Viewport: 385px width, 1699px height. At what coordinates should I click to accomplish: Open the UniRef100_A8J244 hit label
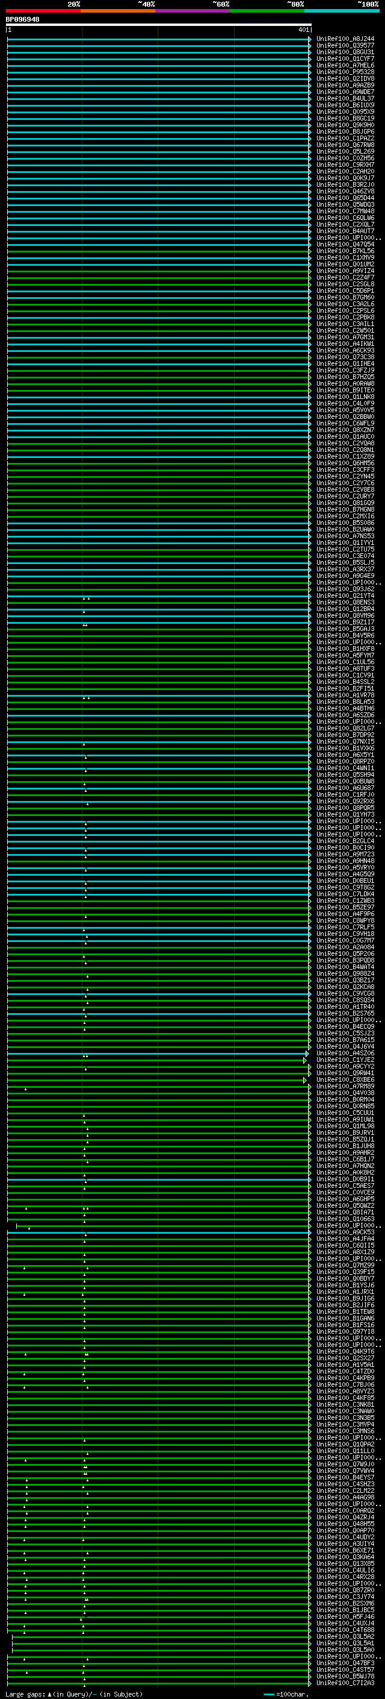click(x=345, y=39)
